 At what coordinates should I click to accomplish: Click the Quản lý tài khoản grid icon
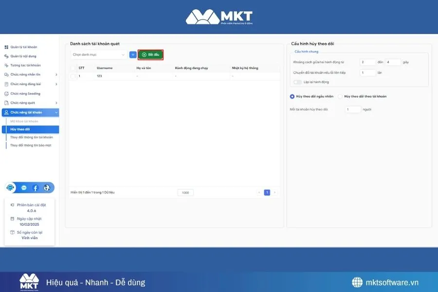[6, 47]
